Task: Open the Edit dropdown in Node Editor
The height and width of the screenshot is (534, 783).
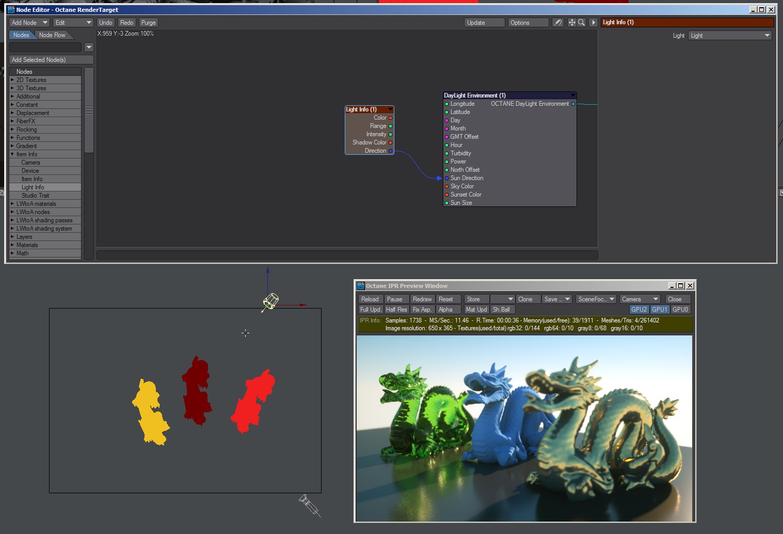Action: [73, 23]
